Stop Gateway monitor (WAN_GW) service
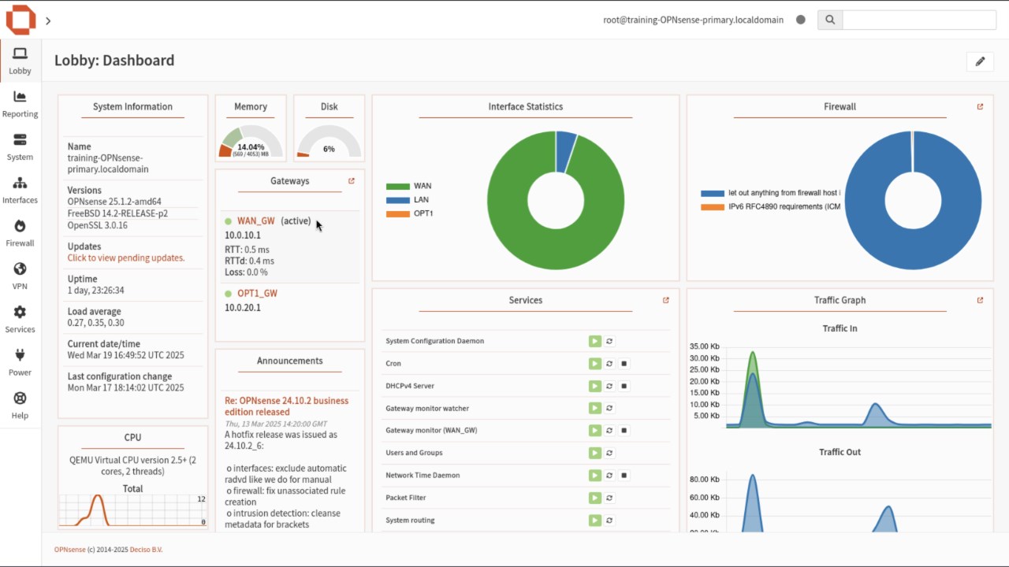The height and width of the screenshot is (567, 1009). (x=624, y=431)
